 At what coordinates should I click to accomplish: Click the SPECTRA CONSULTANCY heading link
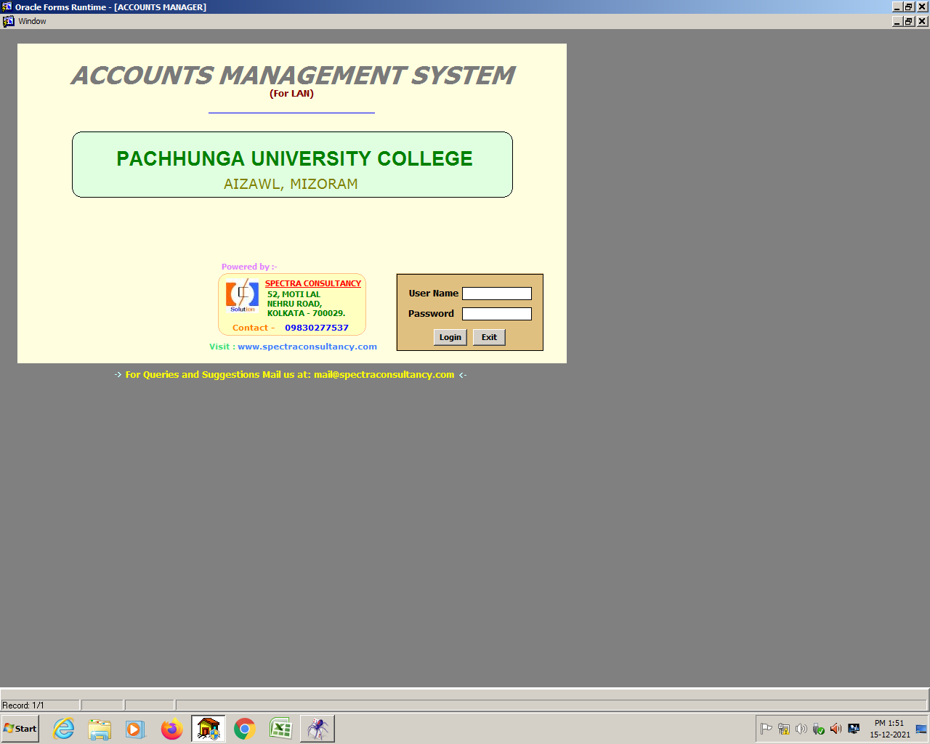(x=313, y=283)
